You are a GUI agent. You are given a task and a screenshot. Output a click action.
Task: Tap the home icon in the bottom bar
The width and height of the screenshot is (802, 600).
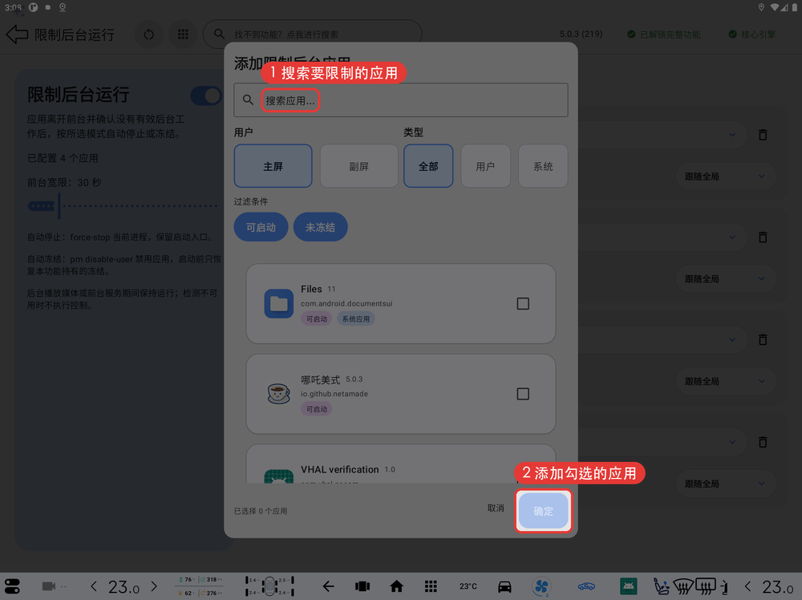(396, 586)
